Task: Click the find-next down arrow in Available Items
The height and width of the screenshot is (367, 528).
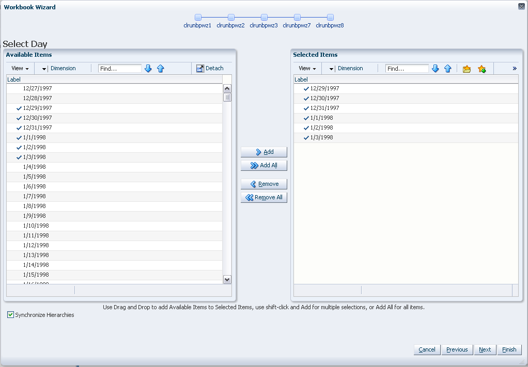Action: point(148,69)
